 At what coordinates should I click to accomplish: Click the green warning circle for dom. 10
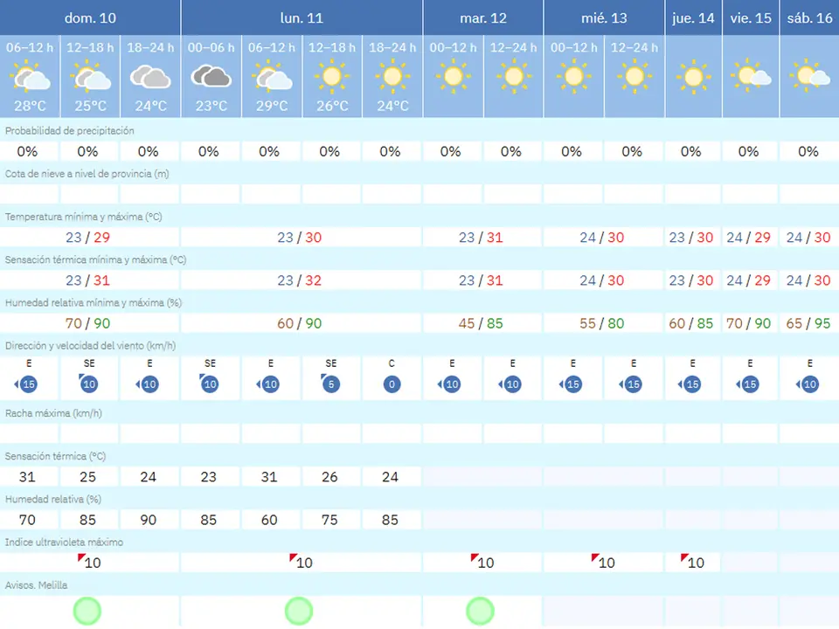87,611
